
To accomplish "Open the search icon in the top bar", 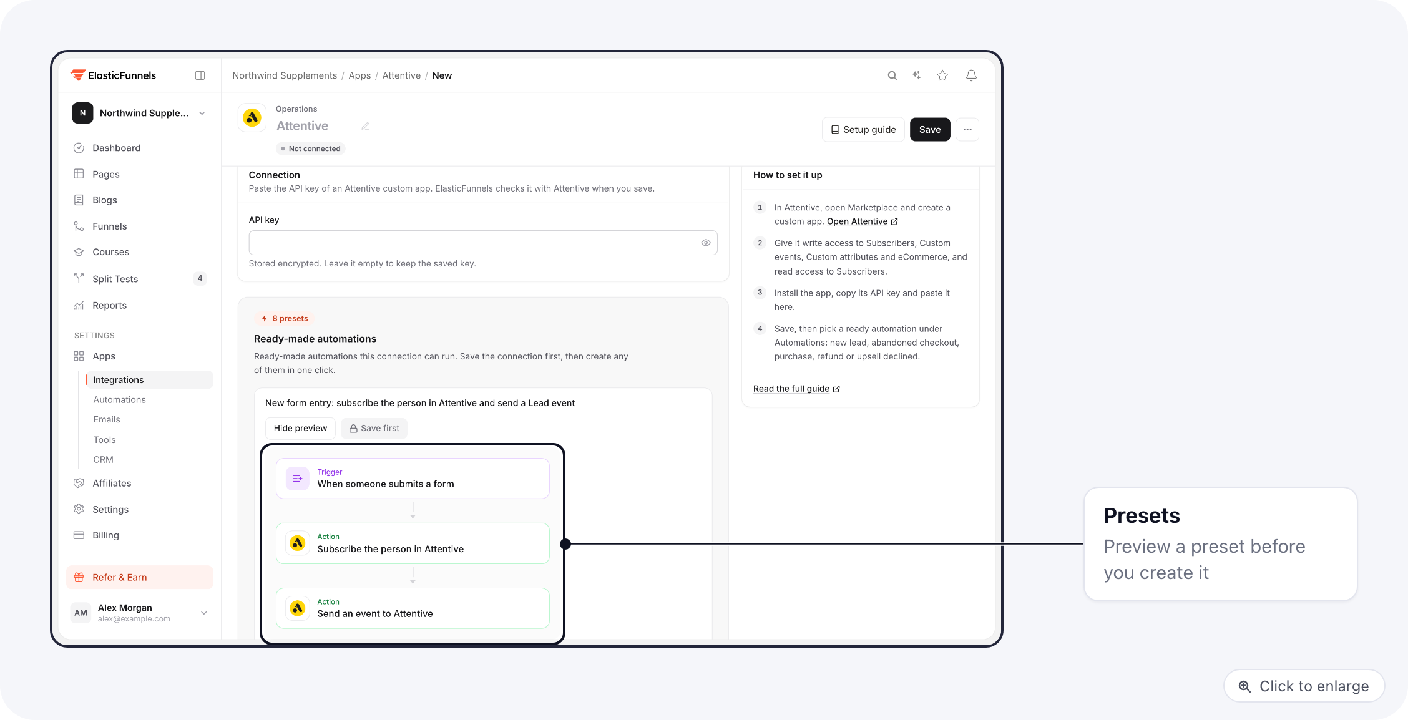I will click(x=892, y=75).
